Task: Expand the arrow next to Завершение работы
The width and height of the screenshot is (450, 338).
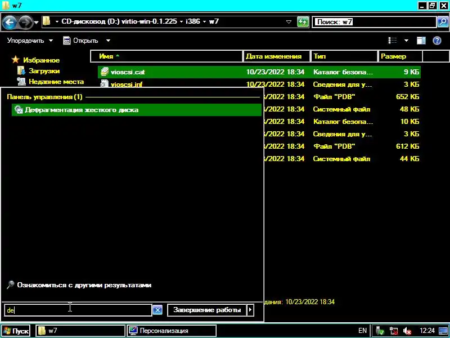Action: pyautogui.click(x=250, y=310)
